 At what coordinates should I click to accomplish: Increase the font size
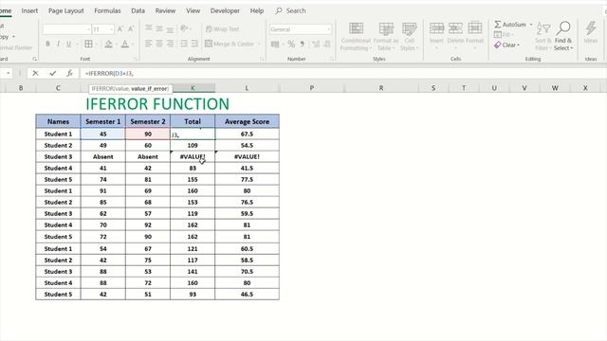[120, 29]
